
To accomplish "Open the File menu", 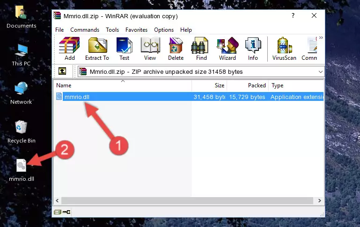I will [x=59, y=30].
